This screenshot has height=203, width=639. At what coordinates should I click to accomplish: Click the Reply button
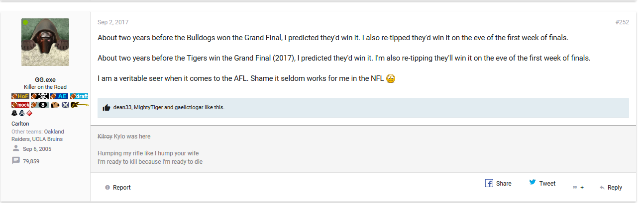coord(611,188)
